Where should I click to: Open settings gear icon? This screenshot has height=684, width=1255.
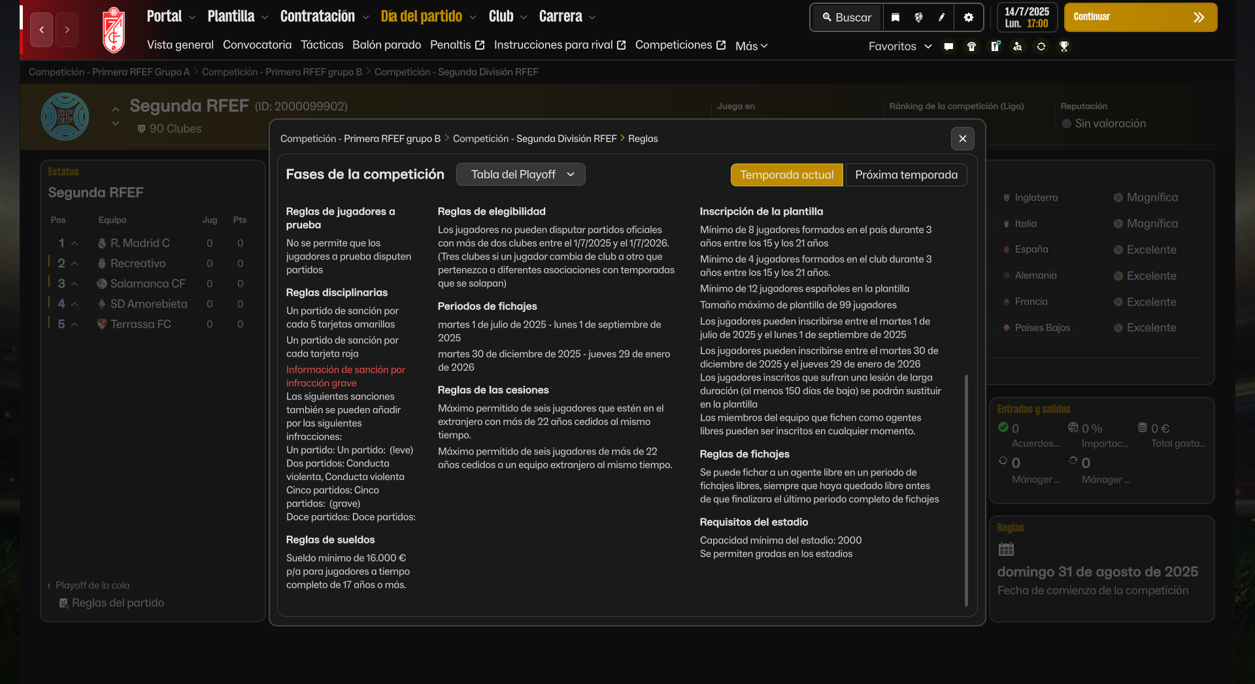click(x=969, y=18)
